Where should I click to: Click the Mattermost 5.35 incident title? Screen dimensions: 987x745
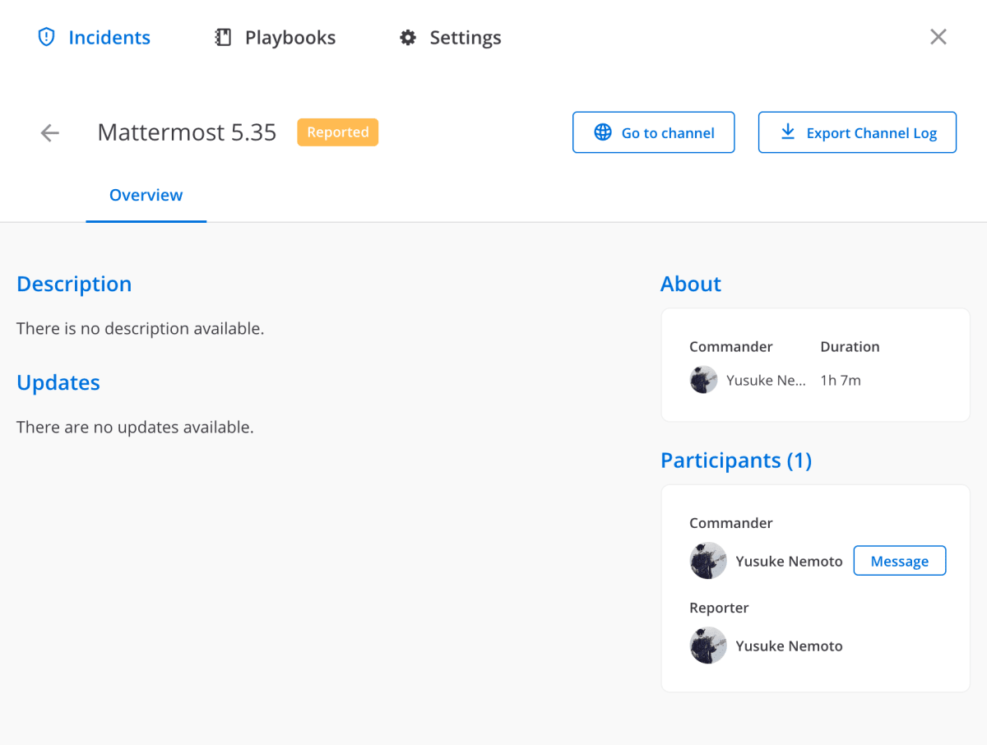(x=187, y=132)
